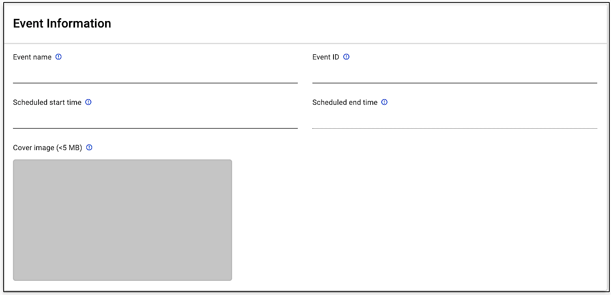This screenshot has width=611, height=295.
Task: Click the "Event ID" label text
Action: 325,57
